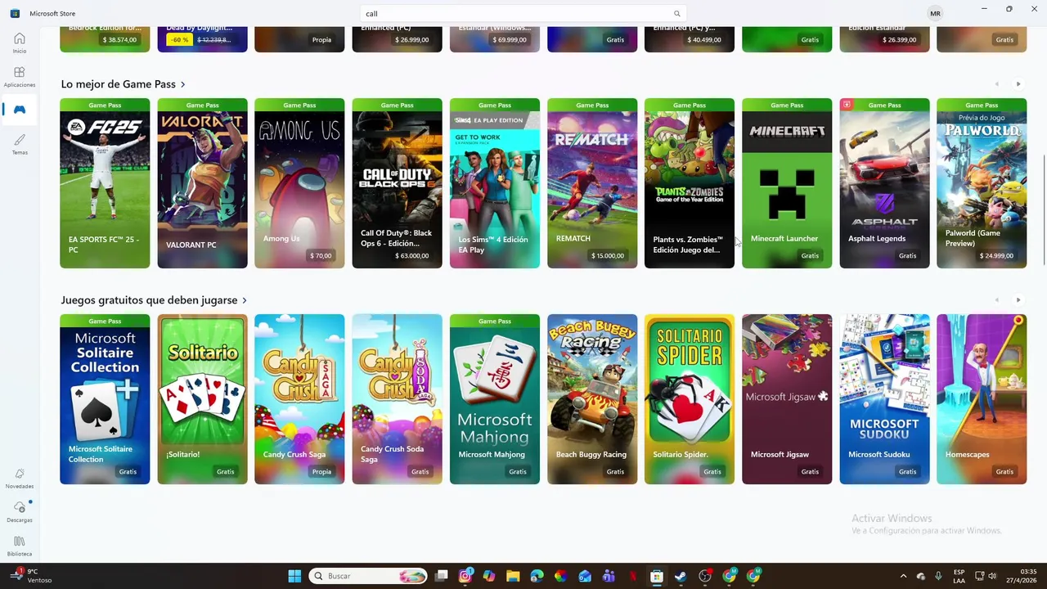The image size is (1047, 589).
Task: Open Plants vs. Zombies game card
Action: click(x=690, y=183)
